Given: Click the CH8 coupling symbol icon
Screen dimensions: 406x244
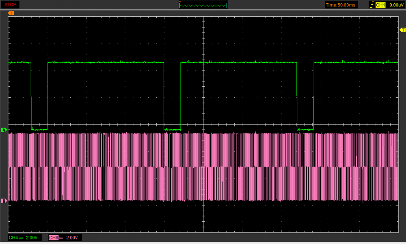Looking at the screenshot, I should [61, 238].
